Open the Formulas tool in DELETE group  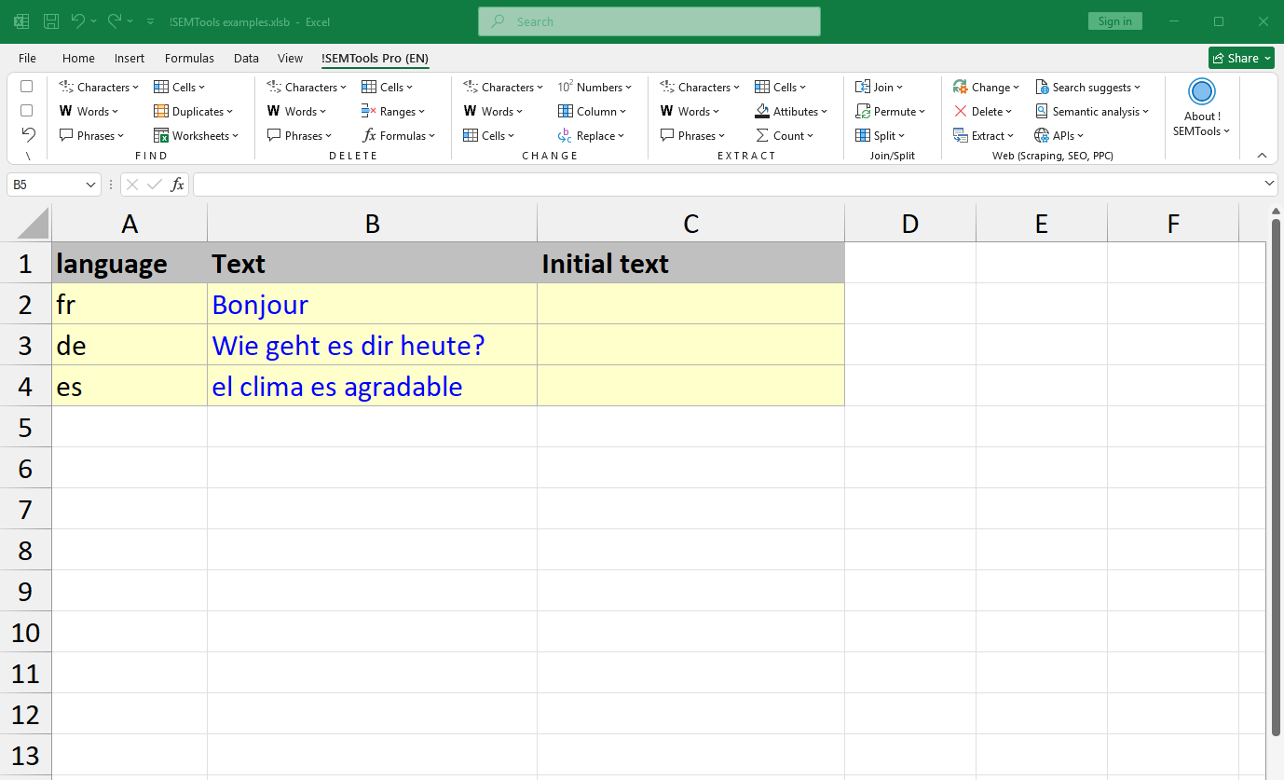point(399,135)
